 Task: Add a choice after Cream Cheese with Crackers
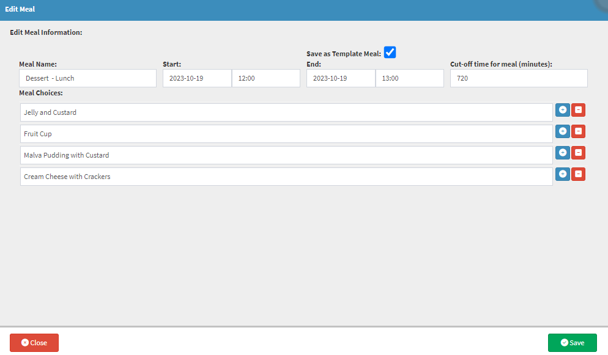click(x=562, y=174)
